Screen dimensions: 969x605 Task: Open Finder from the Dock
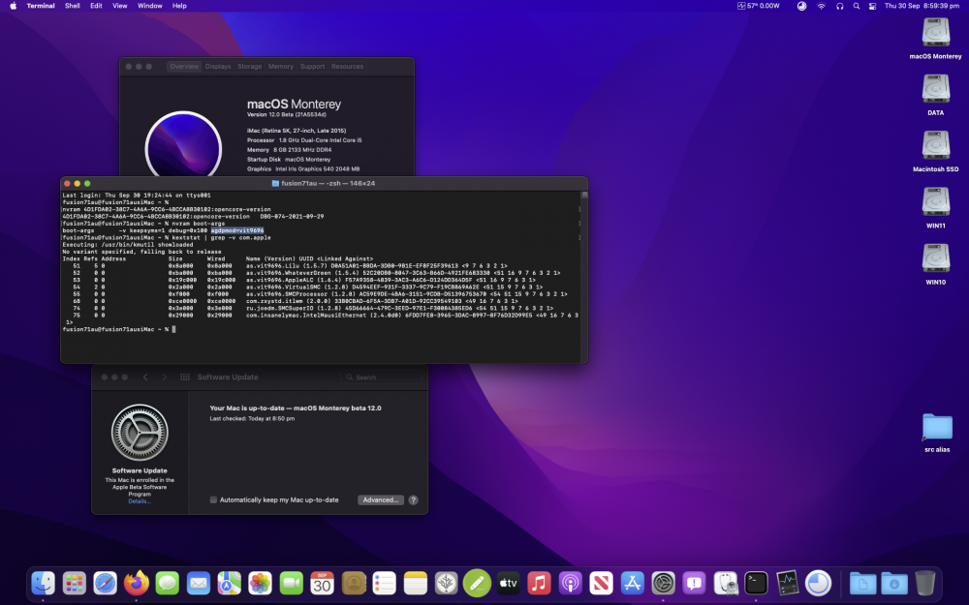[44, 583]
